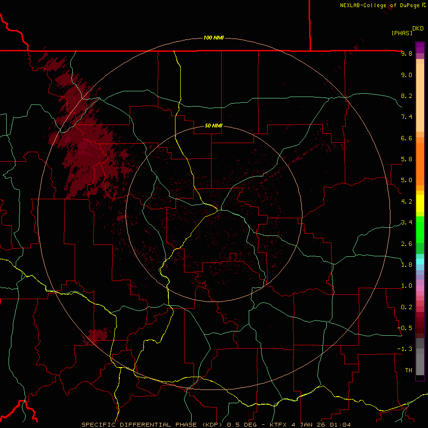Click the KTFX station identifier in caption

(278, 425)
